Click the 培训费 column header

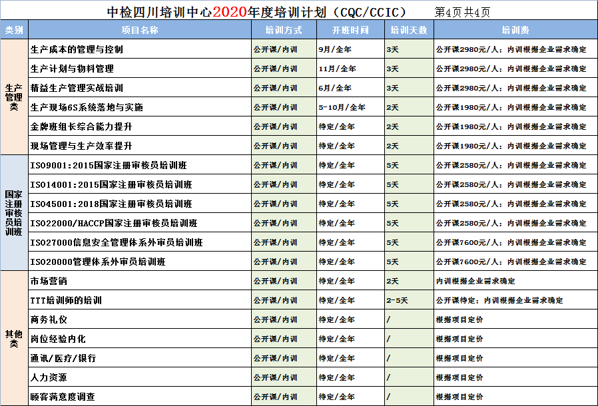(x=515, y=30)
